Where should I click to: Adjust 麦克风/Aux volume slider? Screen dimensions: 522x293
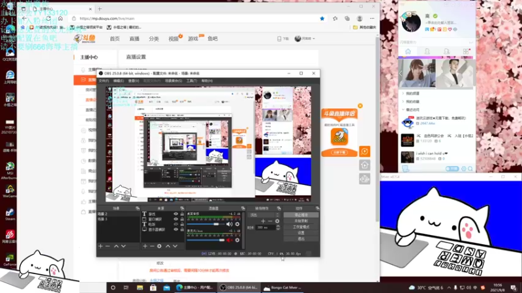click(206, 240)
